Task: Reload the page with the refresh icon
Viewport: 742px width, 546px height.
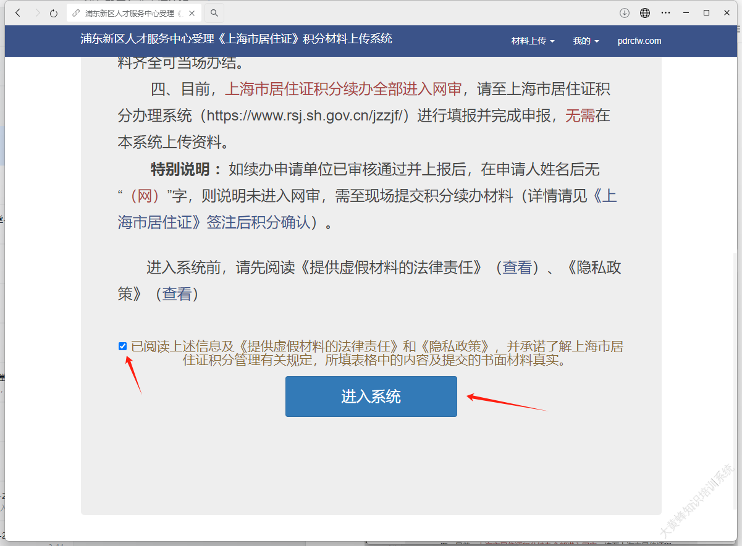Action: 54,13
